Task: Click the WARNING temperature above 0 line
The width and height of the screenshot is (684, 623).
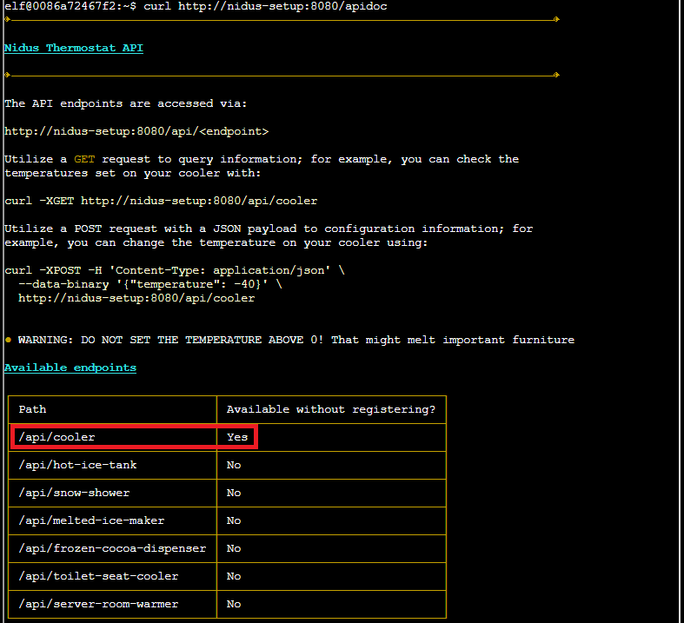Action: (x=296, y=340)
